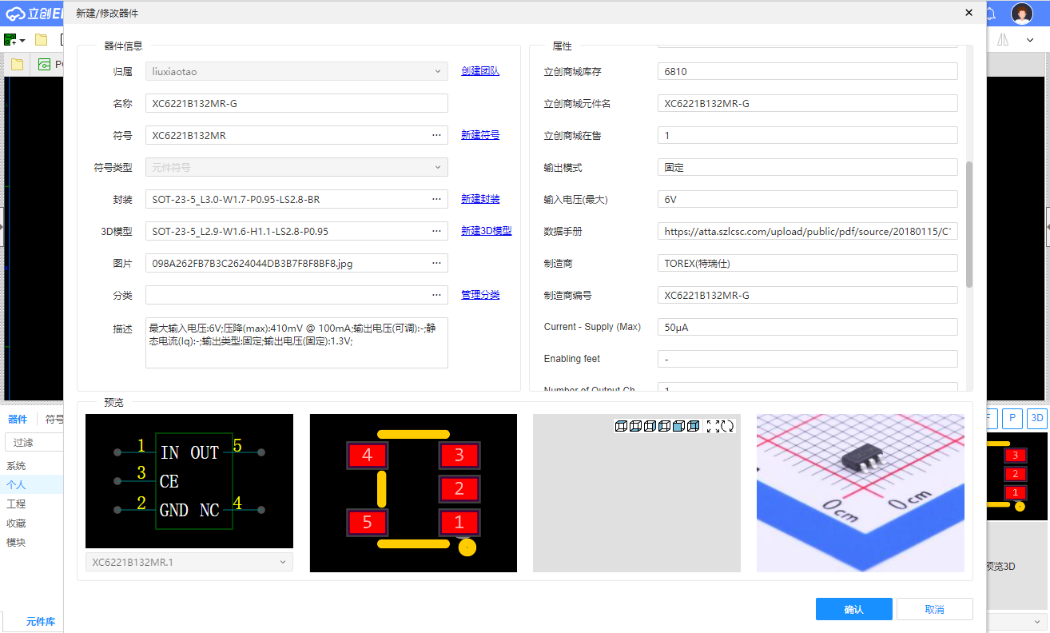The width and height of the screenshot is (1050, 633).
Task: Click the mirror flip toolbar icon
Action: tap(1003, 40)
